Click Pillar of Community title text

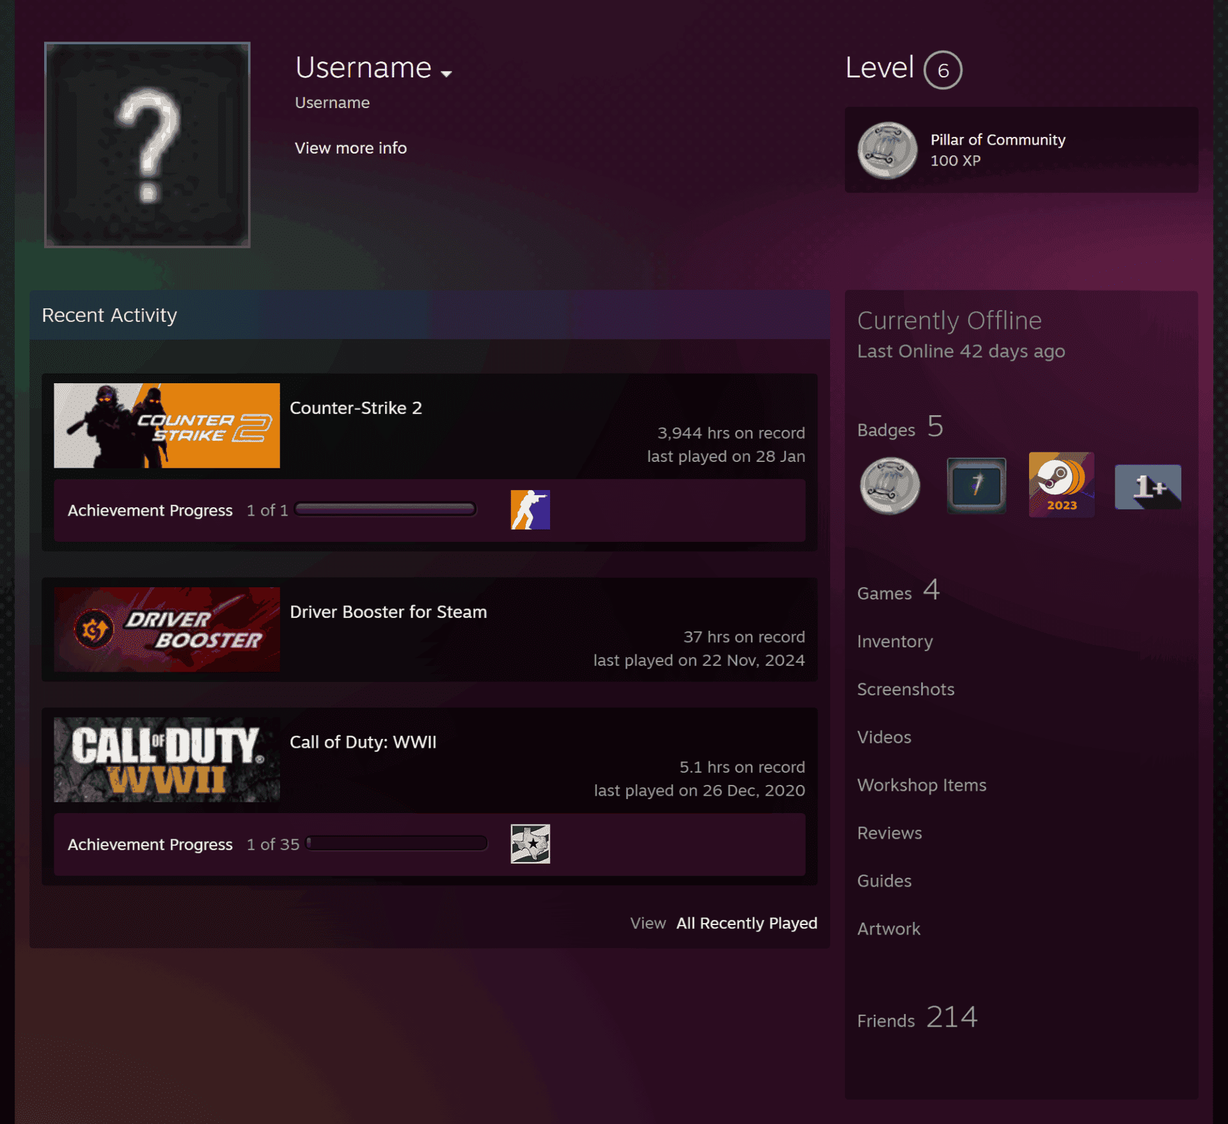(998, 139)
